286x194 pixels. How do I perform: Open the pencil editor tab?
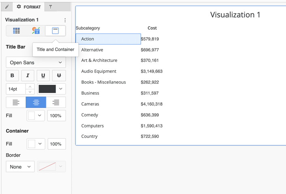(7, 7)
